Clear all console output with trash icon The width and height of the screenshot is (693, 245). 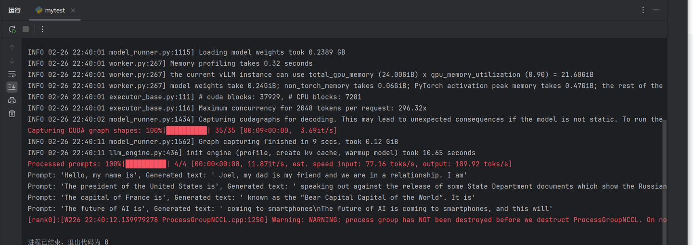12,113
